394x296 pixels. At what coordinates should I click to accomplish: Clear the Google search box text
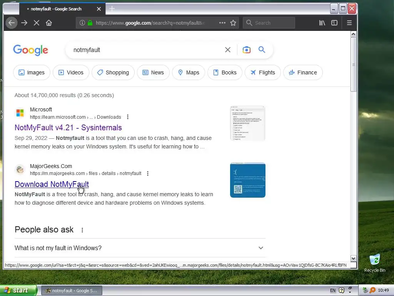228,50
